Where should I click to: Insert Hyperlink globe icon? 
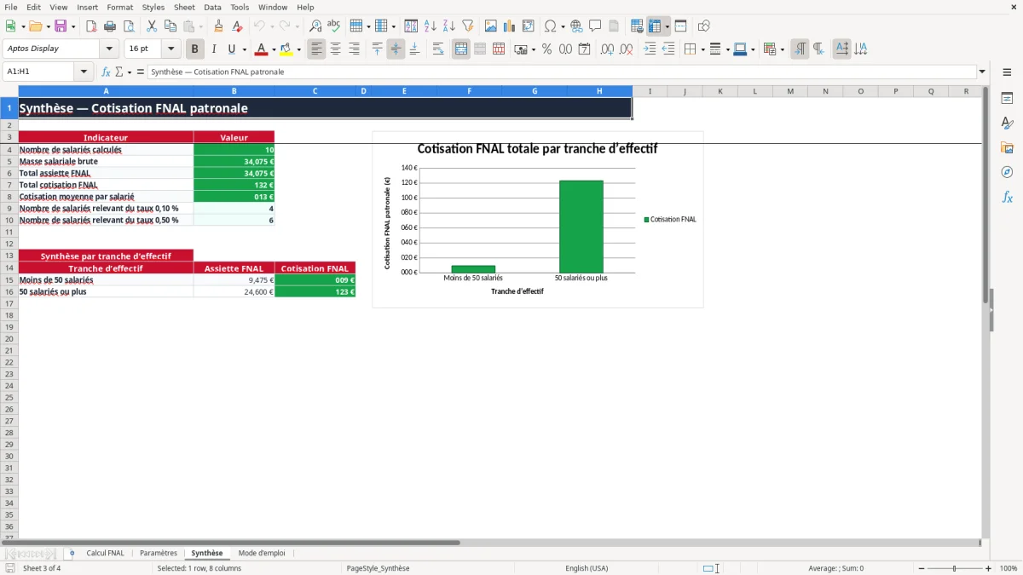tap(576, 26)
